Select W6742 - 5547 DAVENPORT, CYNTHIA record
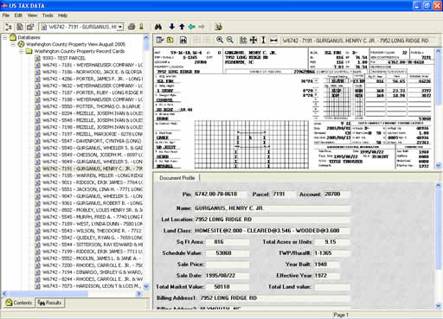 (93, 141)
